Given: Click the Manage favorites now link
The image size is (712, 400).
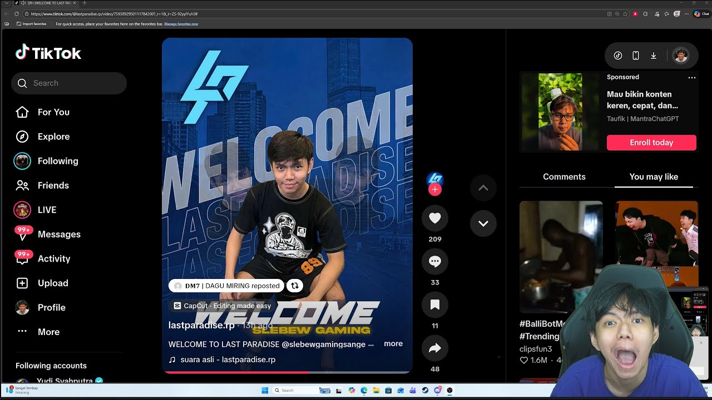Looking at the screenshot, I should coord(181,24).
